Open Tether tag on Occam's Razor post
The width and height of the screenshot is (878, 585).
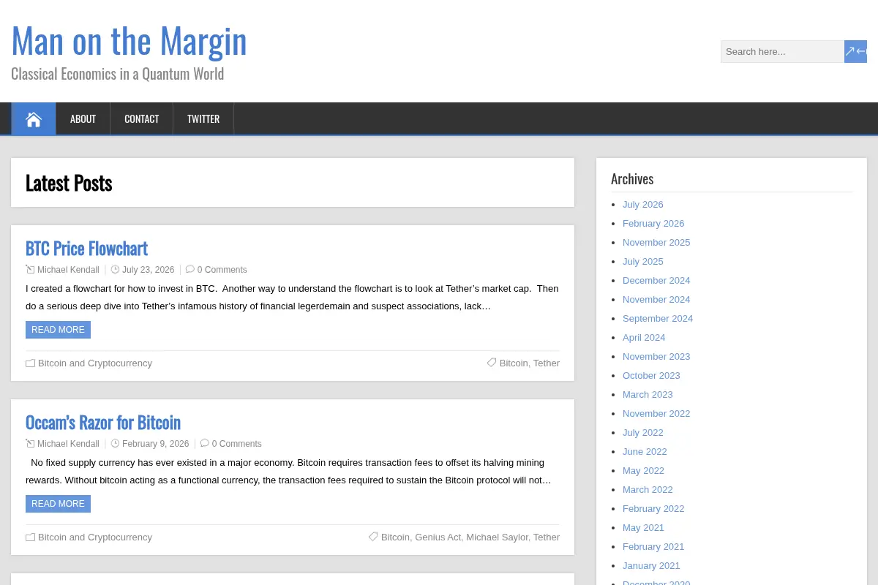coord(547,537)
